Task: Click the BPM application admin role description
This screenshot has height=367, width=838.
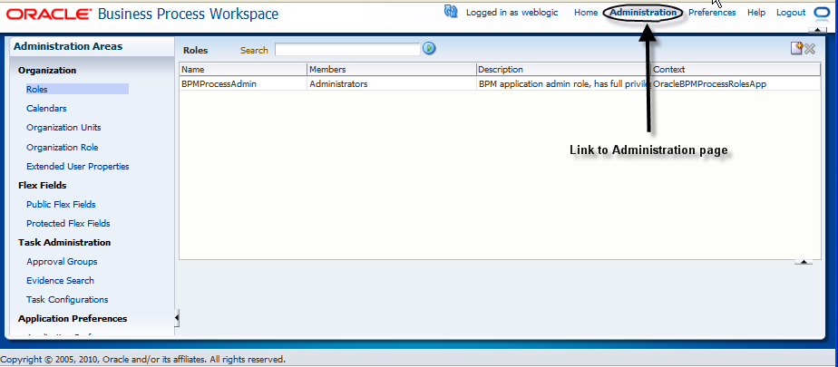Action: (x=563, y=84)
